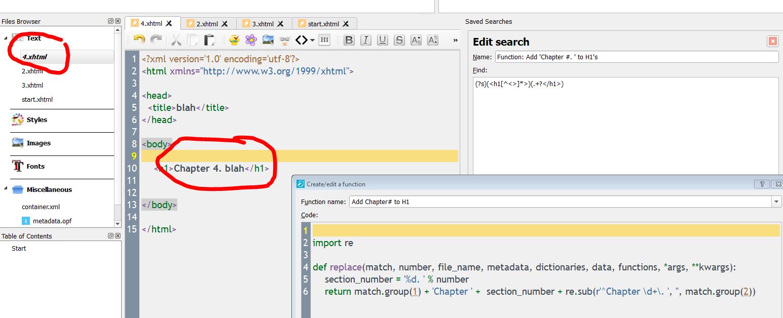This screenshot has width=783, height=318.
Task: Click the Copy icon in the toolbar
Action: click(x=193, y=40)
